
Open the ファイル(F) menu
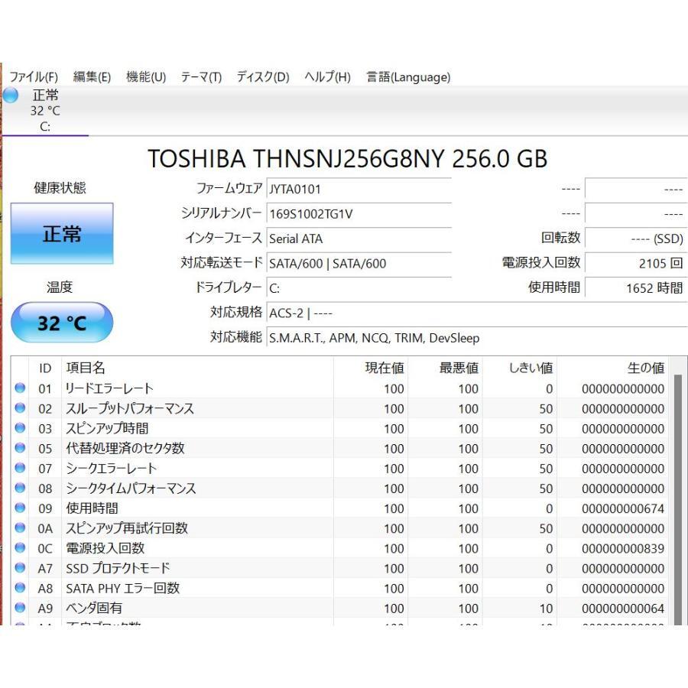[x=34, y=76]
